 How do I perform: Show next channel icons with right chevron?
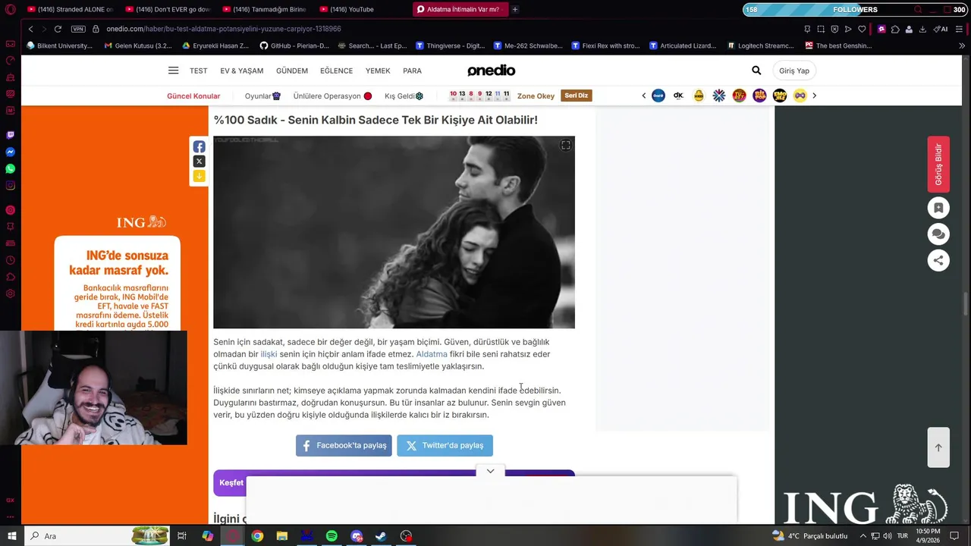click(x=815, y=96)
